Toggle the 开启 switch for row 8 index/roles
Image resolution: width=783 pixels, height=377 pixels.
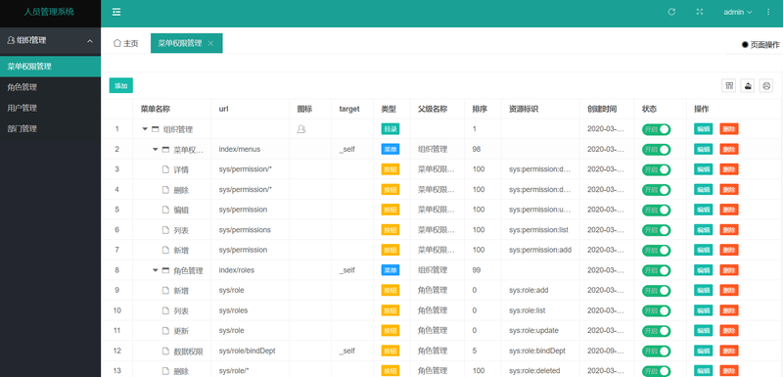click(656, 270)
